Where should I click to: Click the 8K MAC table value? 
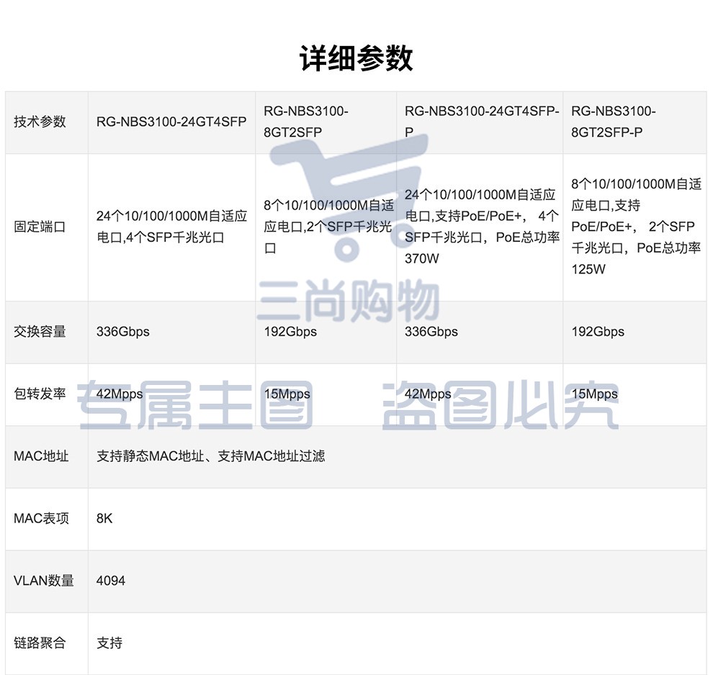104,518
